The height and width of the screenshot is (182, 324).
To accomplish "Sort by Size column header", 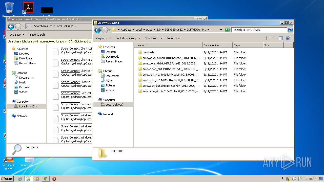I will point(273,45).
